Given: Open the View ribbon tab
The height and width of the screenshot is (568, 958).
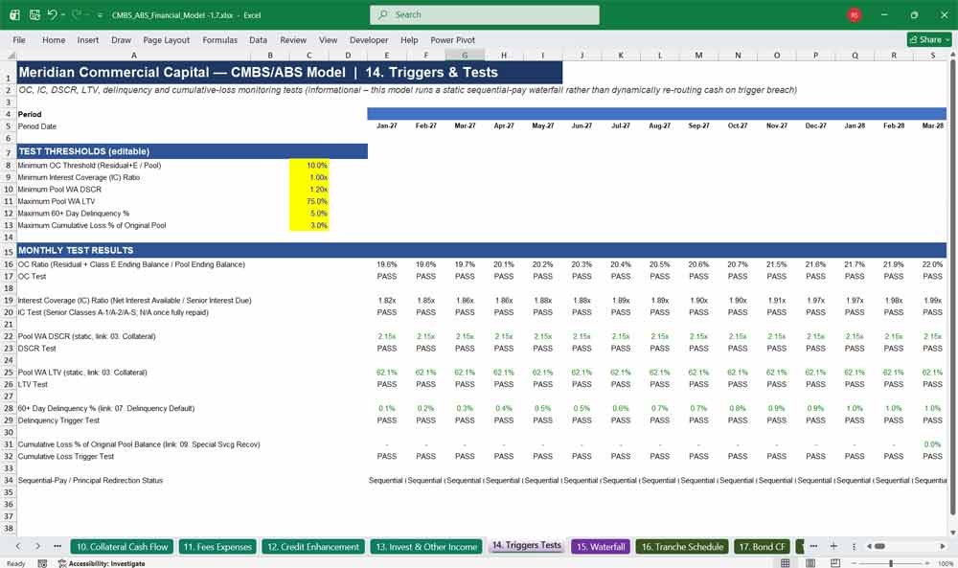Looking at the screenshot, I should click(328, 39).
